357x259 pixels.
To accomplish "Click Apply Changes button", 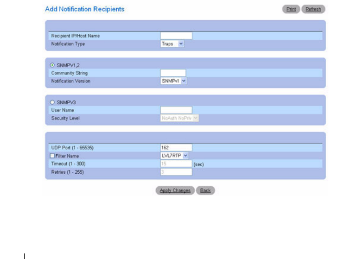I will point(175,190).
